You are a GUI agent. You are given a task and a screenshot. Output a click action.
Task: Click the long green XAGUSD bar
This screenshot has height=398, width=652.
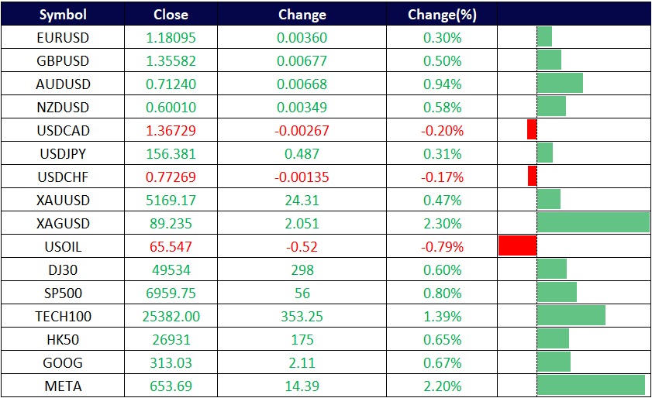pyautogui.click(x=593, y=222)
